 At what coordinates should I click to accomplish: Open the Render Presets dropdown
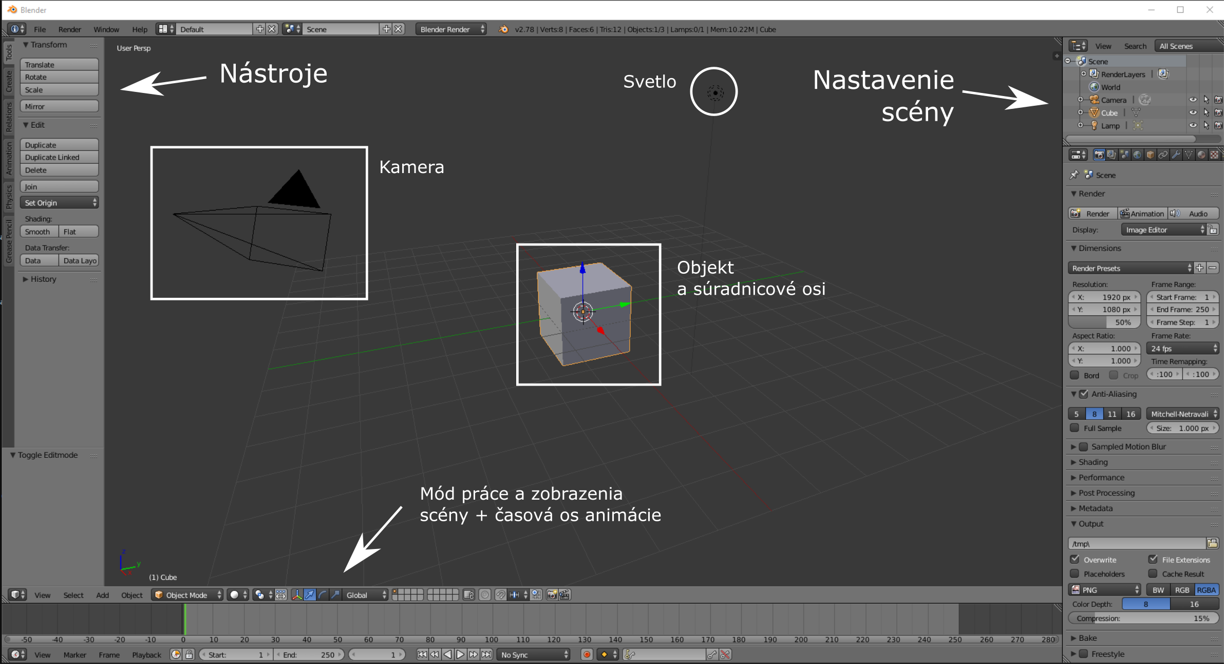[1131, 268]
